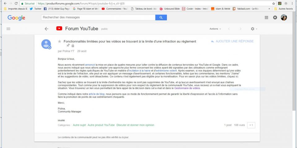Open the Actions dropdown

coord(215,29)
